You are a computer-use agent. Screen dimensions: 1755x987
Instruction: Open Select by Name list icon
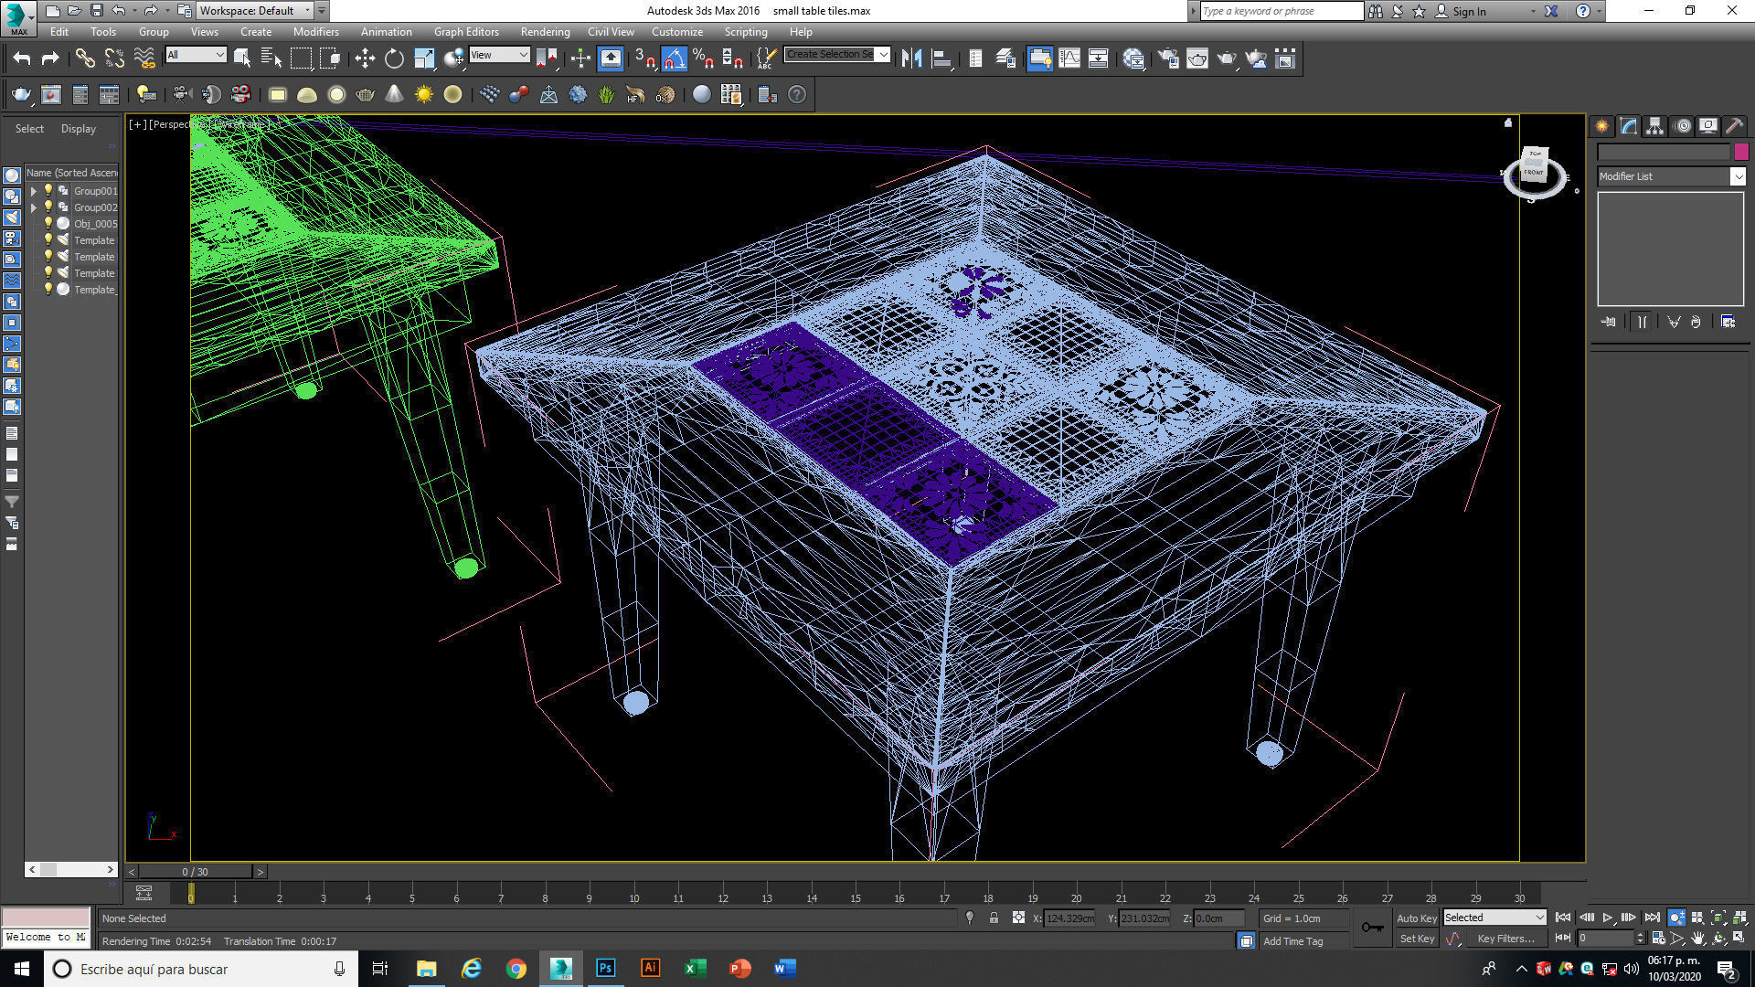(271, 59)
